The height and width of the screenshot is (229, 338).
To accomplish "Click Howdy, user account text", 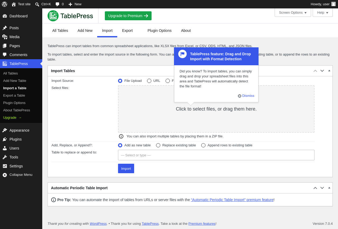I will point(320,4).
